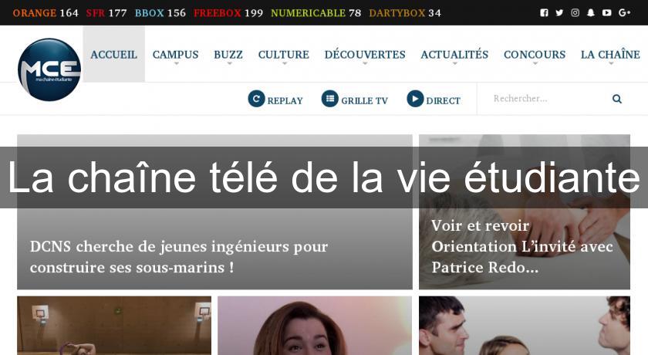648x355 pixels.
Task: Open the Découvertes menu item
Action: (x=365, y=54)
